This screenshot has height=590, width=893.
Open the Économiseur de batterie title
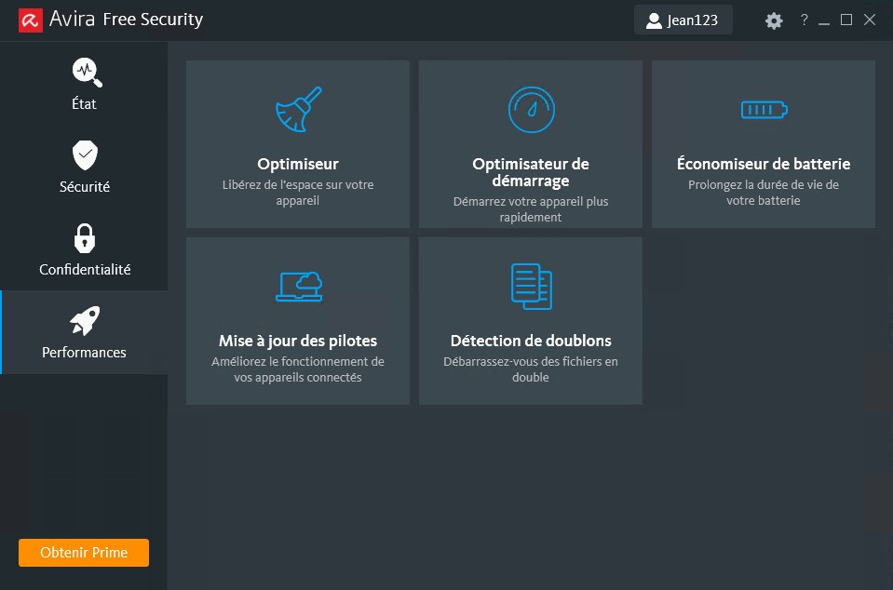(764, 164)
